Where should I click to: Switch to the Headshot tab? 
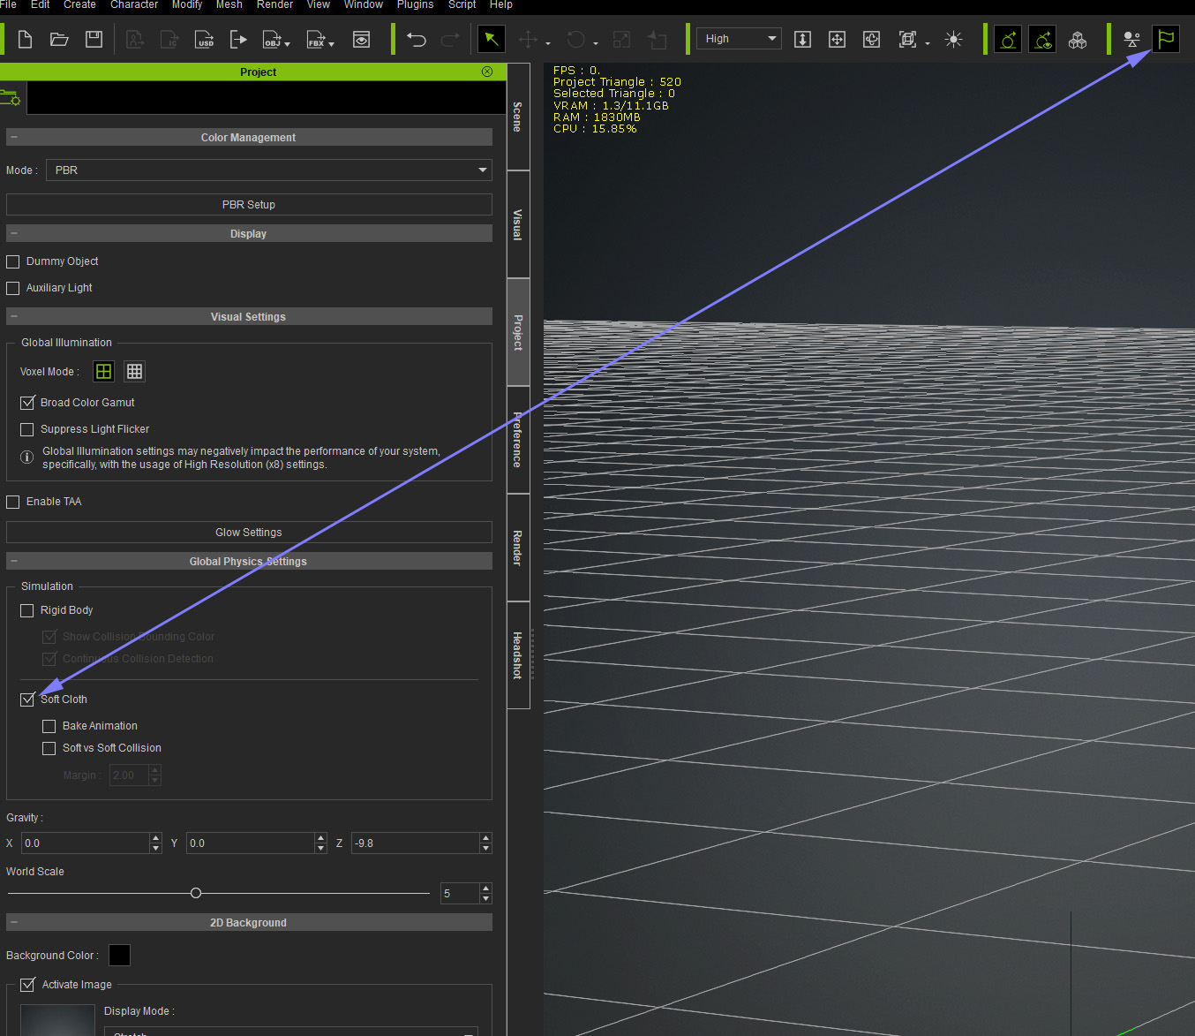518,655
